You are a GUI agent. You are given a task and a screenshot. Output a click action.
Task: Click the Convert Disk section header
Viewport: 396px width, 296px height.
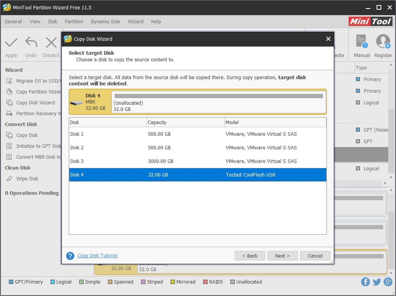coord(21,124)
